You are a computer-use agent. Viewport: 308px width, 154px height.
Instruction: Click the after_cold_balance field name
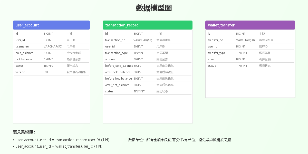pyautogui.click(x=118, y=72)
